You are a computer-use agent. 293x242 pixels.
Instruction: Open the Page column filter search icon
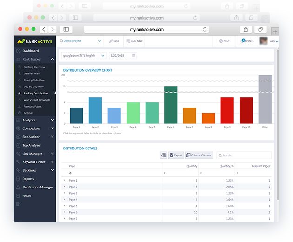pos(70,173)
